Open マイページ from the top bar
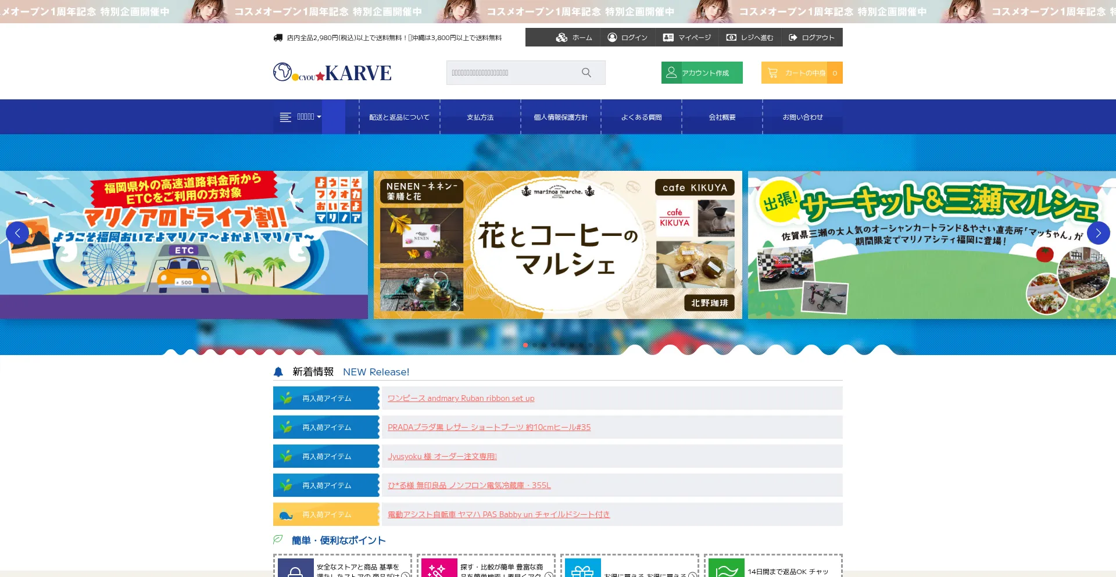 (687, 38)
